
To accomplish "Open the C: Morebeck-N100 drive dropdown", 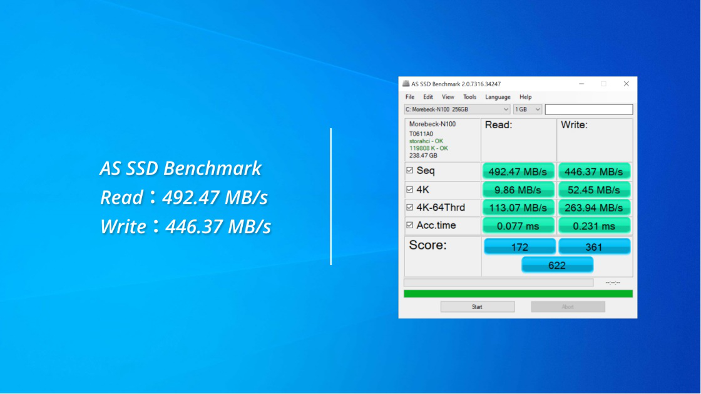I will (457, 109).
